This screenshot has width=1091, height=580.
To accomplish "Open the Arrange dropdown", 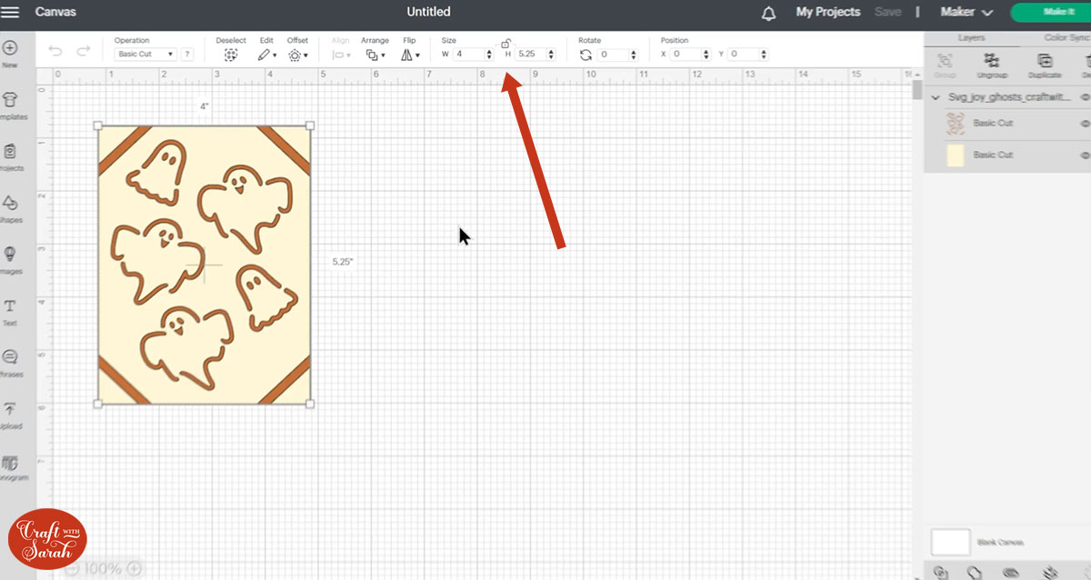I will (x=375, y=55).
